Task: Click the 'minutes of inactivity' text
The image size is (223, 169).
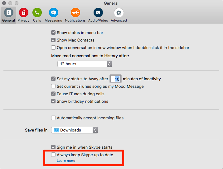Action: point(142,79)
